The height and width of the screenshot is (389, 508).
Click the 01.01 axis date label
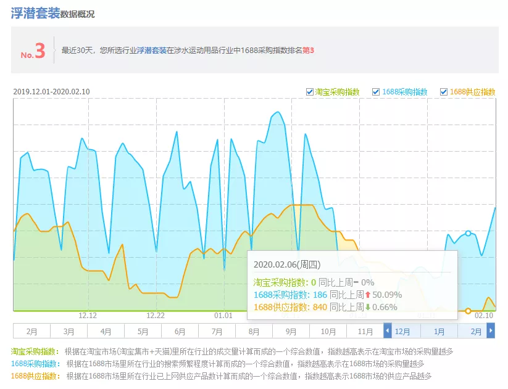(223, 316)
